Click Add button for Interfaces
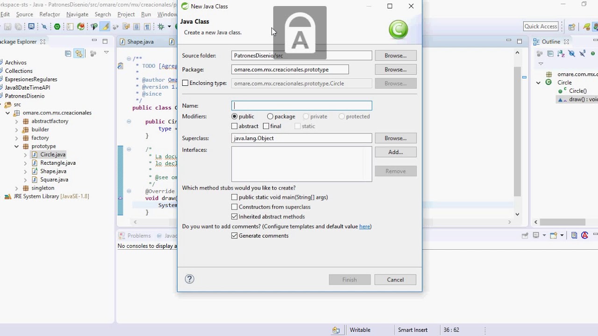The height and width of the screenshot is (336, 598). point(395,152)
